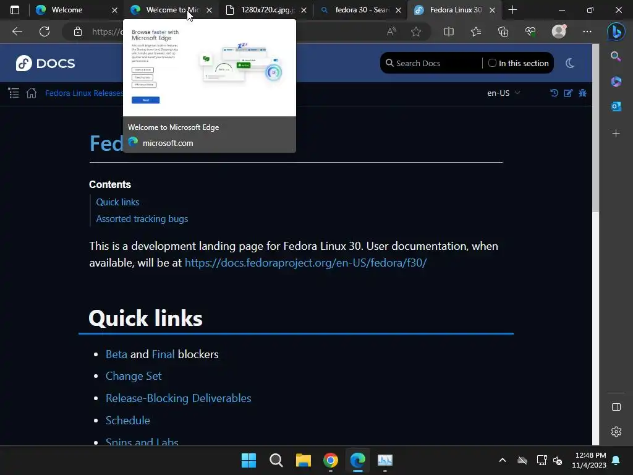633x475 pixels.
Task: Add page to favorites star
Action: tap(416, 32)
